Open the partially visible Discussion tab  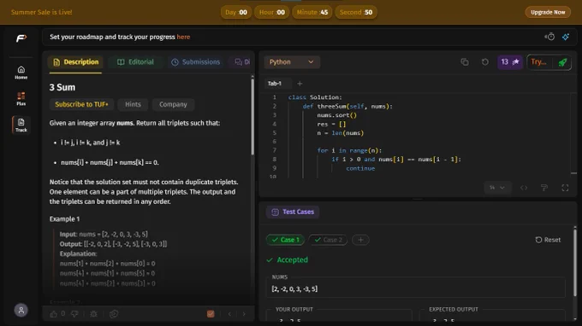[242, 61]
